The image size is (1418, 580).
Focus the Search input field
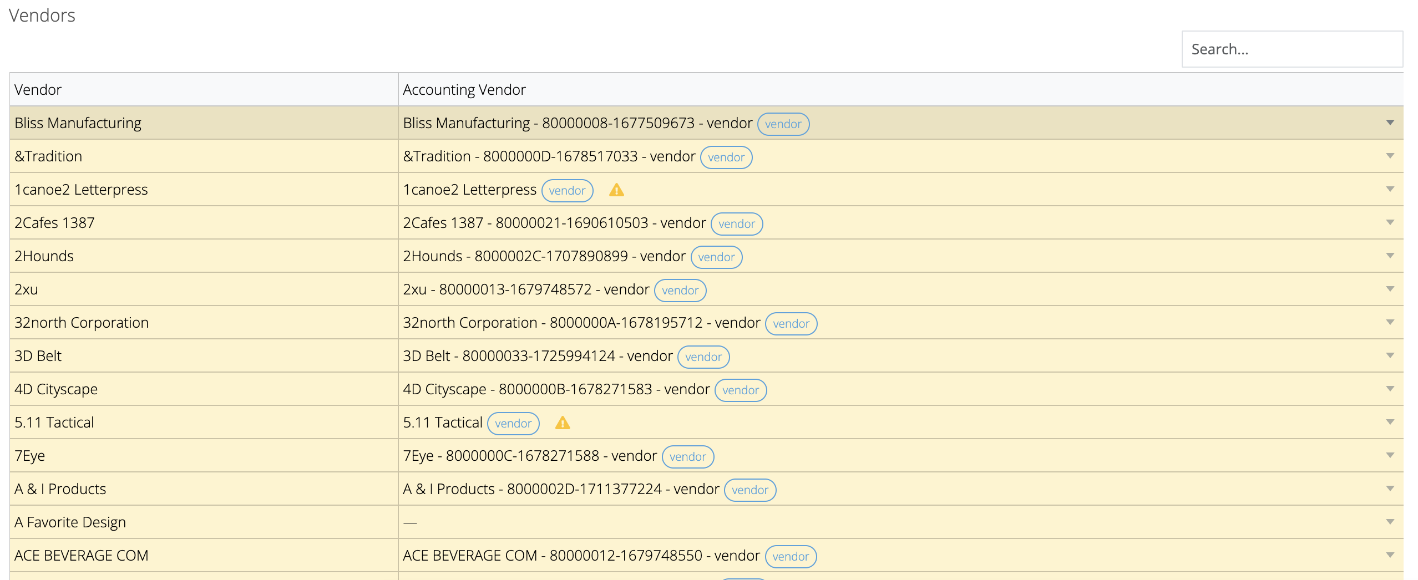click(x=1292, y=49)
